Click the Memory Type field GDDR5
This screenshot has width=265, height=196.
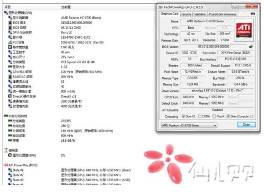(x=192, y=78)
